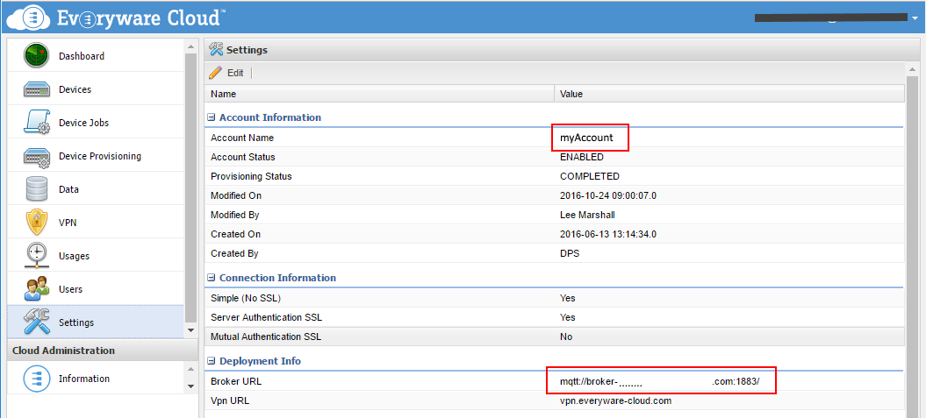Click the Server Authentication SSL label

(266, 317)
